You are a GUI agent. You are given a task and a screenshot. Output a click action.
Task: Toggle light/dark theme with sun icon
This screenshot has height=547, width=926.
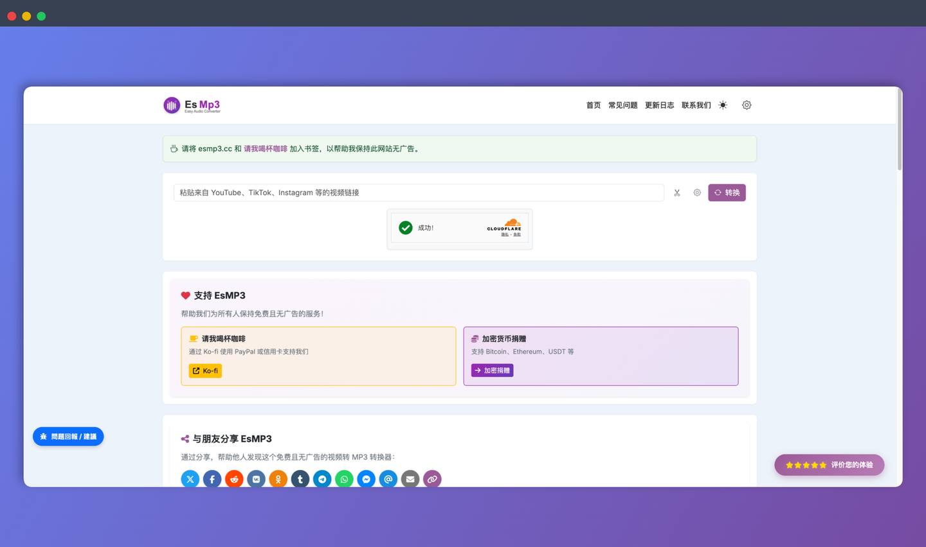click(x=722, y=105)
